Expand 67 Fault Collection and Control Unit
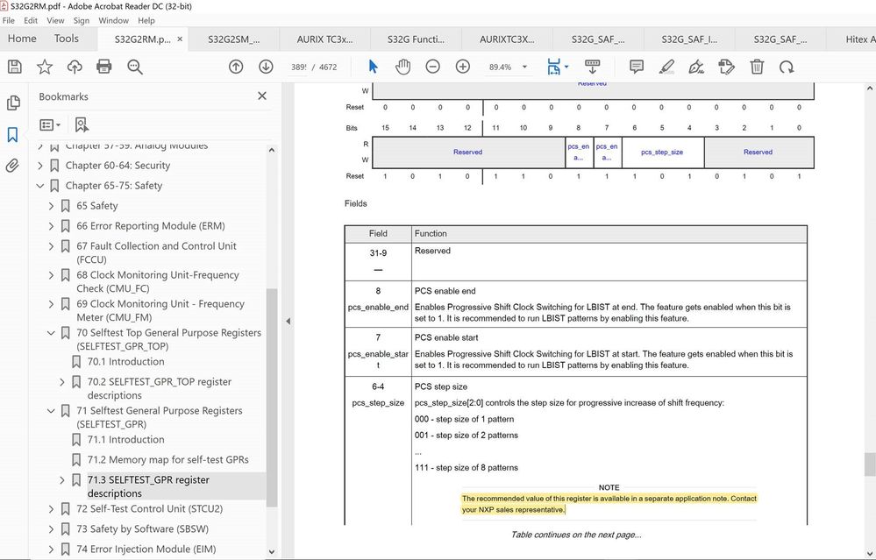Viewport: 876px width, 560px height. pyautogui.click(x=52, y=245)
